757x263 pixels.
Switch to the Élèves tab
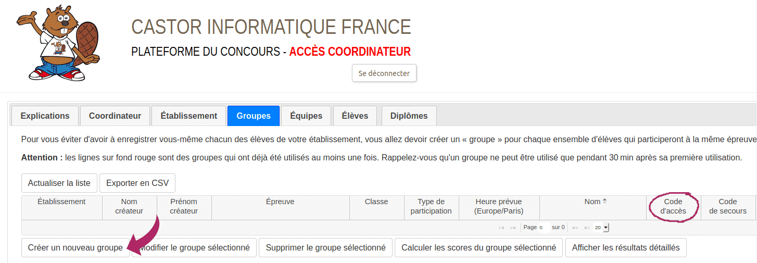355,116
